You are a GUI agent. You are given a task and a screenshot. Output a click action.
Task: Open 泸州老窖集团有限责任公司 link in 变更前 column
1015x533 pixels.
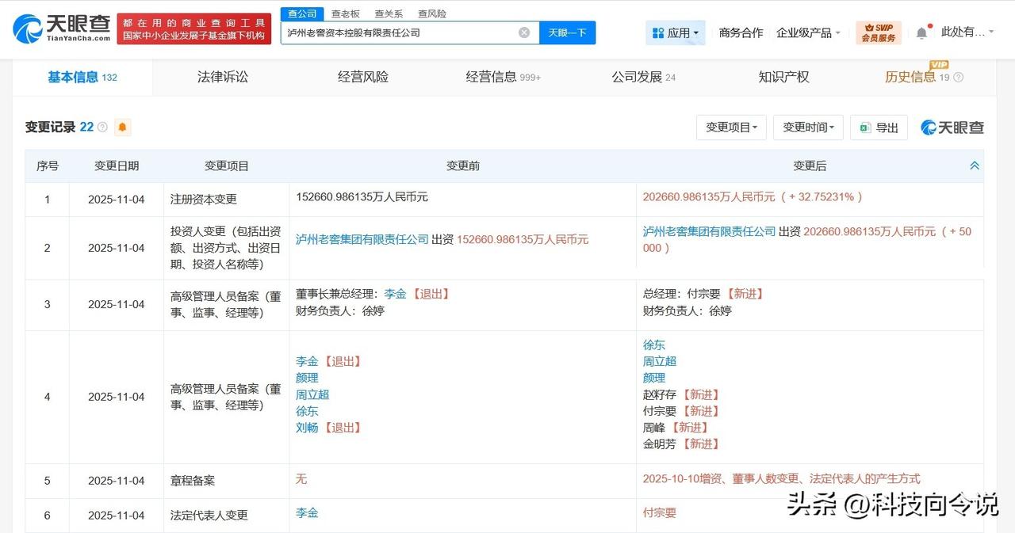[362, 239]
